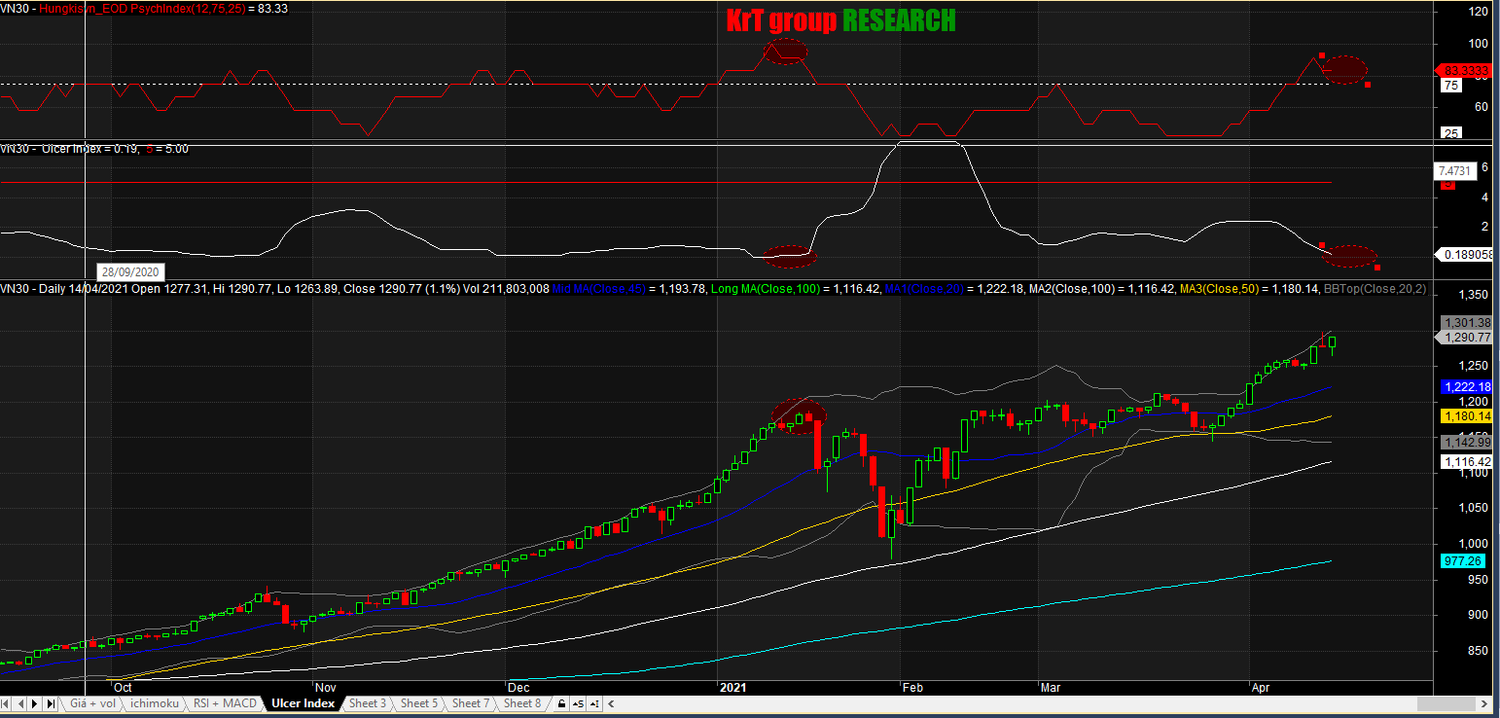Click the VN30 Ulcer Index pane title
The image size is (1500, 718).
[x=94, y=149]
